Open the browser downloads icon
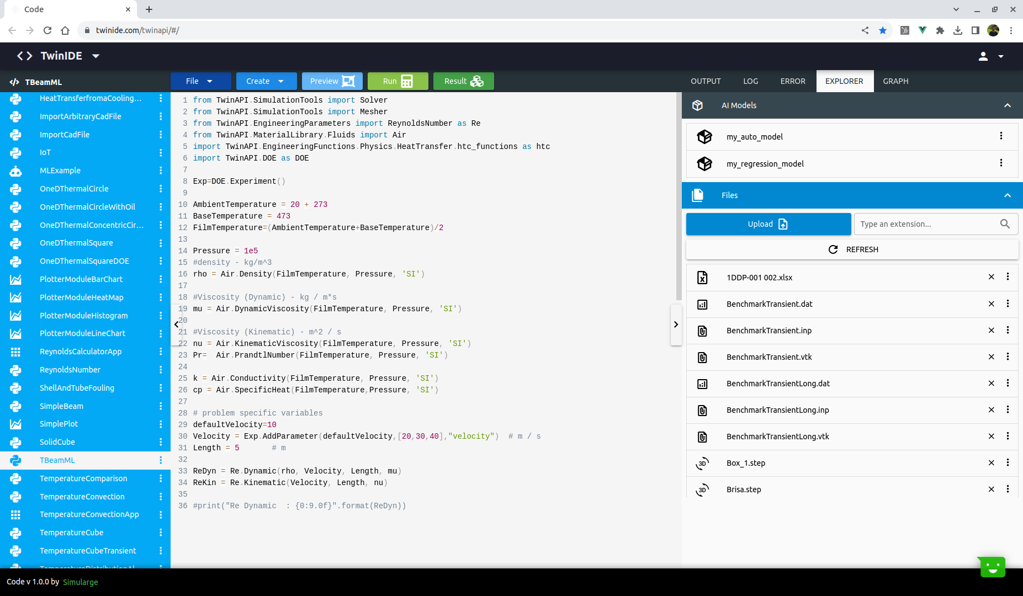Viewport: 1023px width, 596px height. point(957,30)
